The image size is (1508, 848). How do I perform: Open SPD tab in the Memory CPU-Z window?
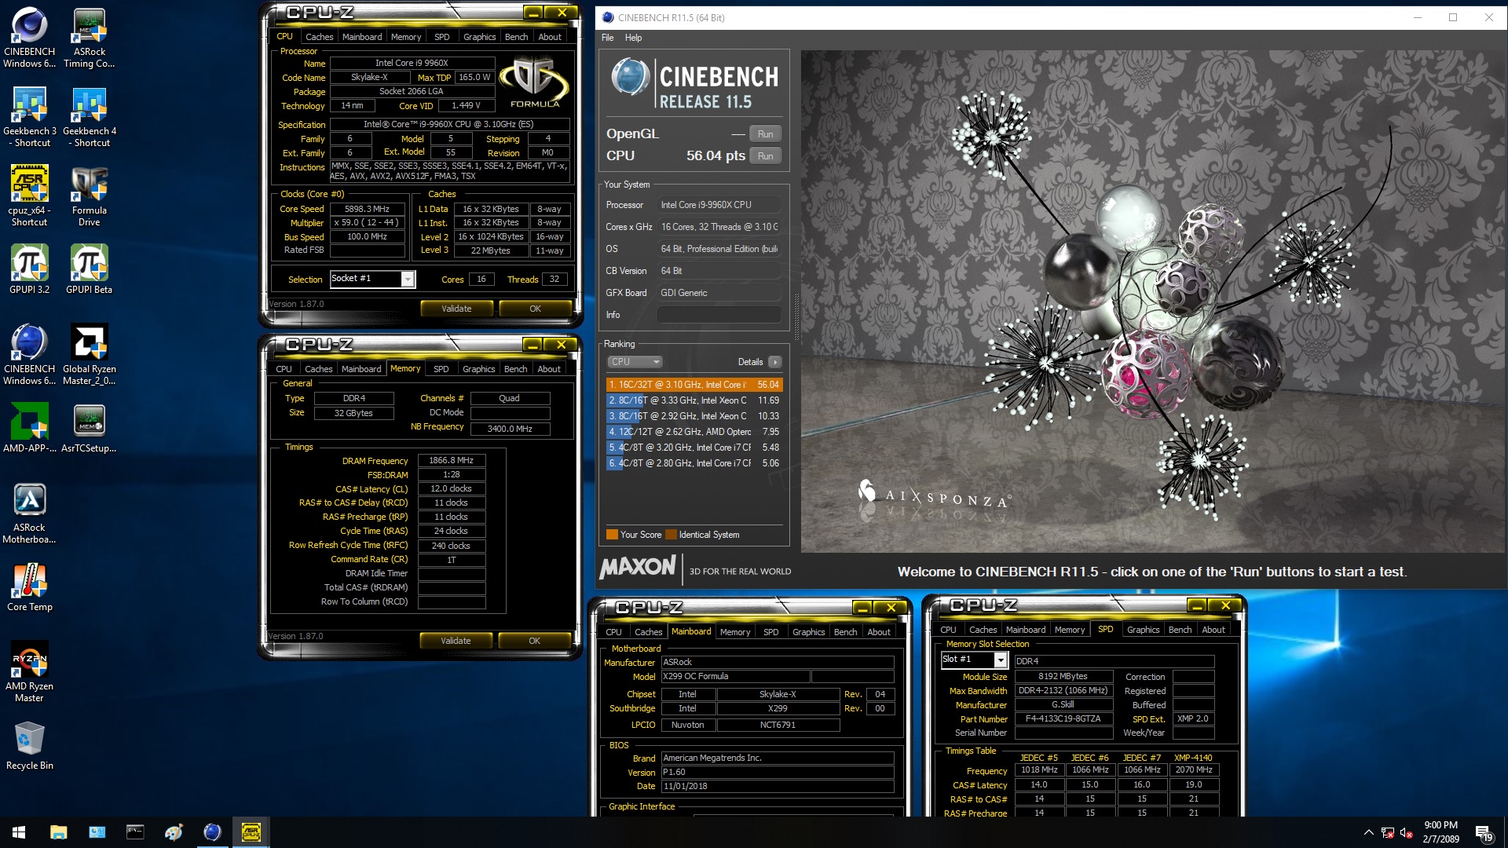441,369
